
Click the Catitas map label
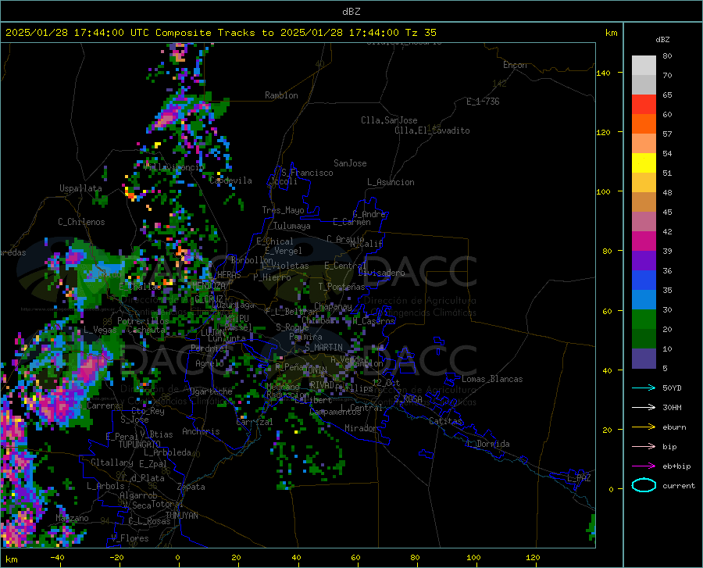pyautogui.click(x=446, y=421)
